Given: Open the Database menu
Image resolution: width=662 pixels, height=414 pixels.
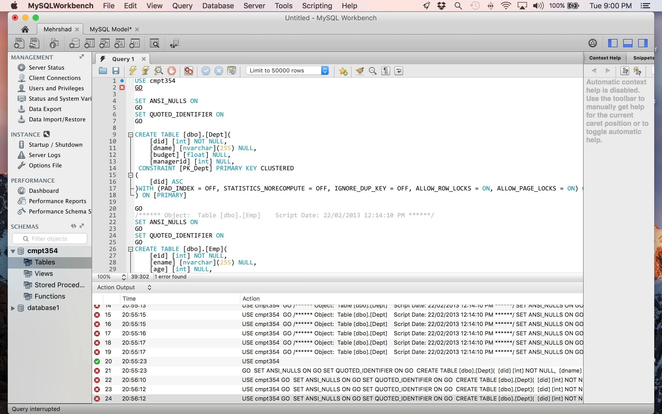Looking at the screenshot, I should click(x=218, y=6).
